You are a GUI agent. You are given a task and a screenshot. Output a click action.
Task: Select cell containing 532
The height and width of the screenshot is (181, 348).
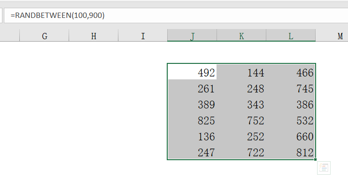click(x=290, y=120)
